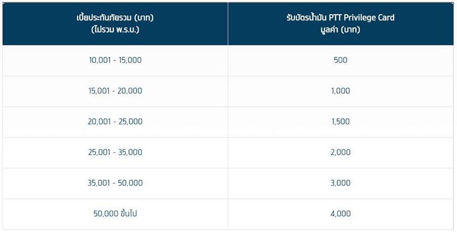
Task: Click the 10,001 lower bound in first row
Action: click(x=100, y=60)
